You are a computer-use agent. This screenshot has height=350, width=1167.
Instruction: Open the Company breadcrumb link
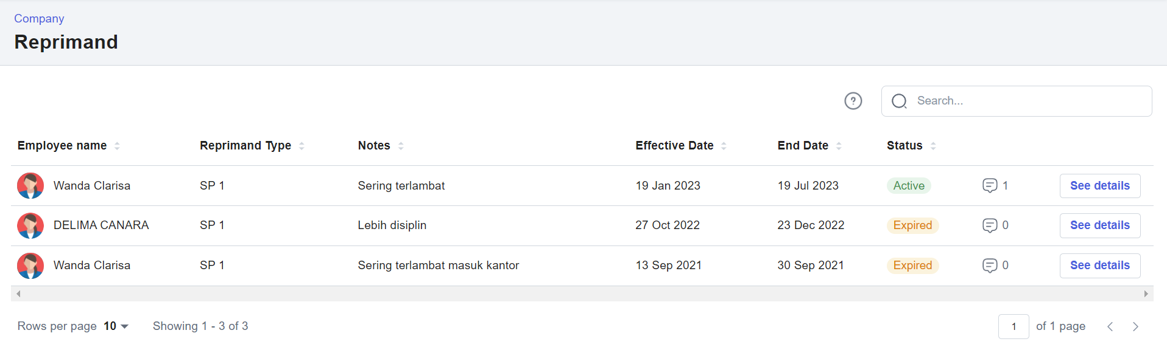coord(39,18)
